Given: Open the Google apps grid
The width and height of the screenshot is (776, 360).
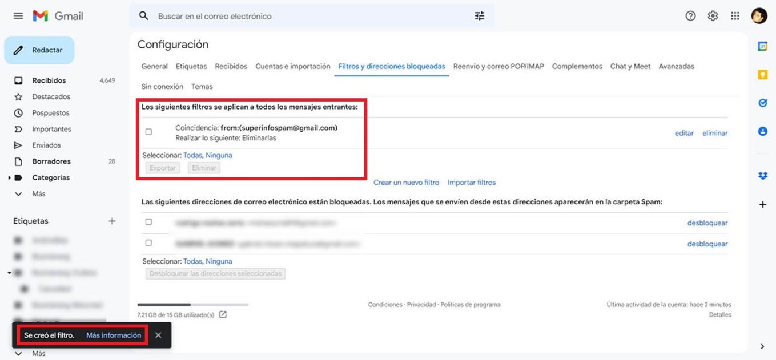Looking at the screenshot, I should [x=735, y=15].
